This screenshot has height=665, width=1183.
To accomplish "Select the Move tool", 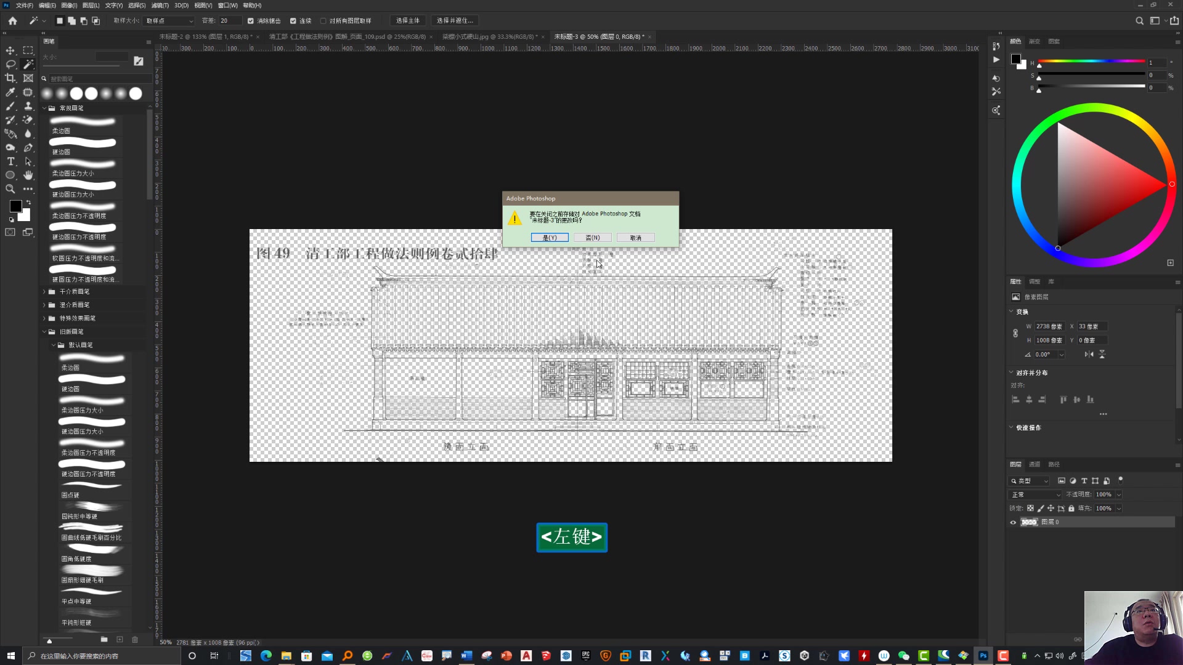I will tap(10, 50).
